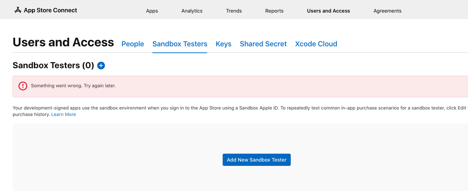Open the Trends page
The width and height of the screenshot is (468, 191).
point(234,11)
